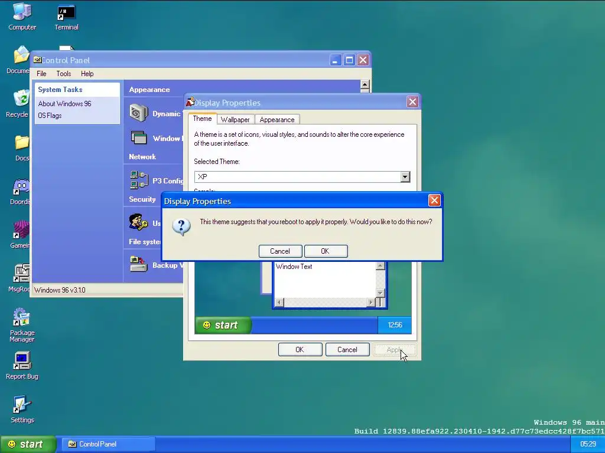The image size is (605, 453).
Task: Switch to the Theme tab
Action: (x=202, y=119)
